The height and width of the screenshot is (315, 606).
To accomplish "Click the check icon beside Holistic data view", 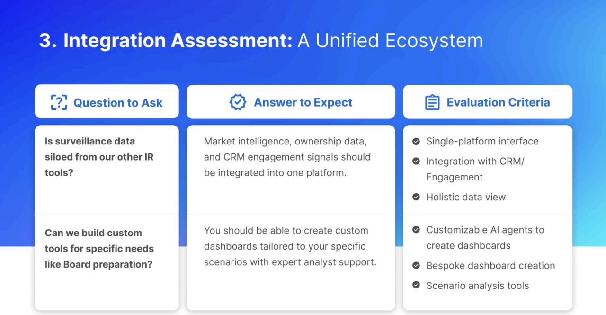I will point(416,197).
